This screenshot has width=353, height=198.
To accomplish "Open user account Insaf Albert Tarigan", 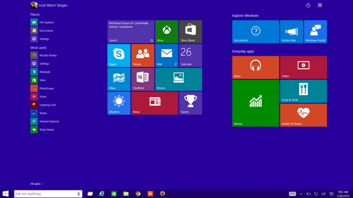I will pos(49,5).
